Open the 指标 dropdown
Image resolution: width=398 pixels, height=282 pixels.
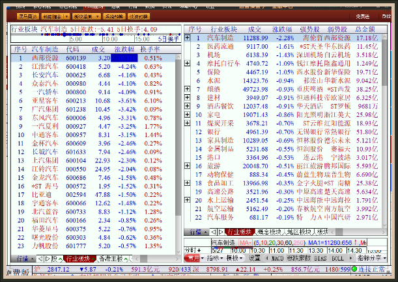coord(215,258)
